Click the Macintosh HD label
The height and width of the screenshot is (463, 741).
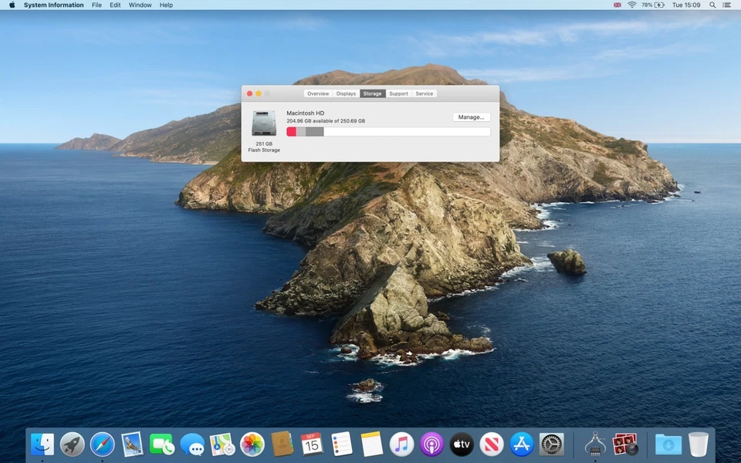(x=306, y=113)
